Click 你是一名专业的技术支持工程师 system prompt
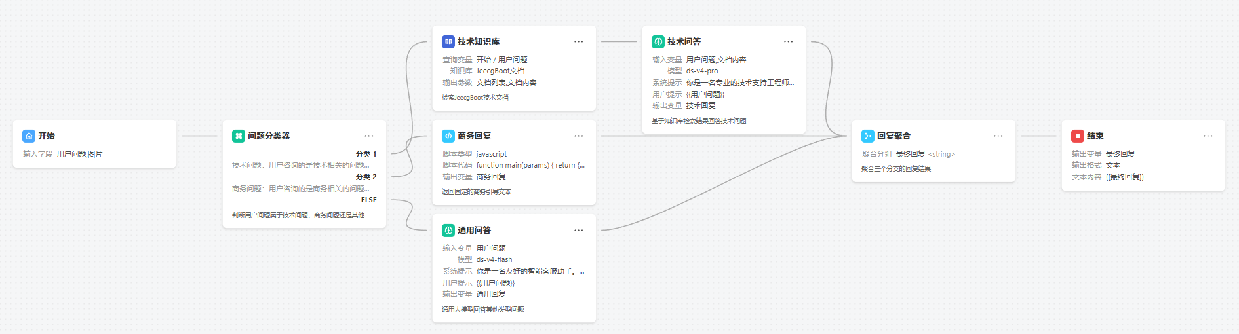The image size is (1239, 334). pos(740,83)
